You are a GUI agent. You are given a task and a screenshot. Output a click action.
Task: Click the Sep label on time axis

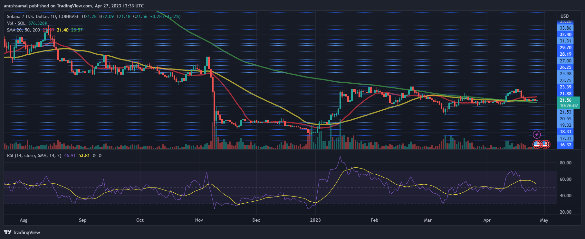tap(82, 220)
